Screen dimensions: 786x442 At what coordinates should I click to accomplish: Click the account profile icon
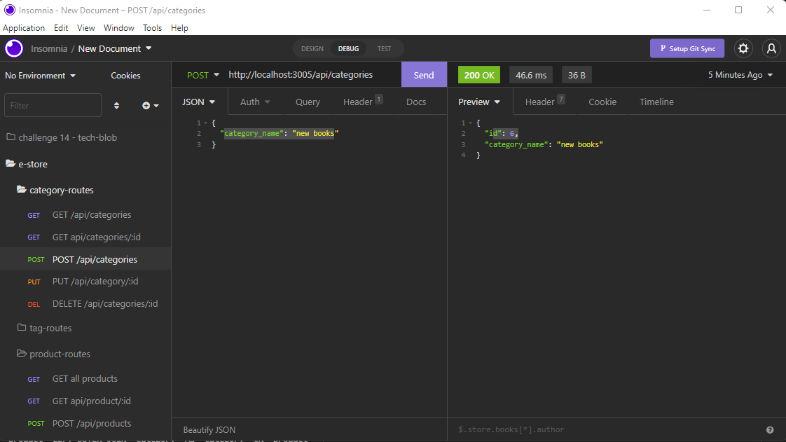(x=771, y=48)
